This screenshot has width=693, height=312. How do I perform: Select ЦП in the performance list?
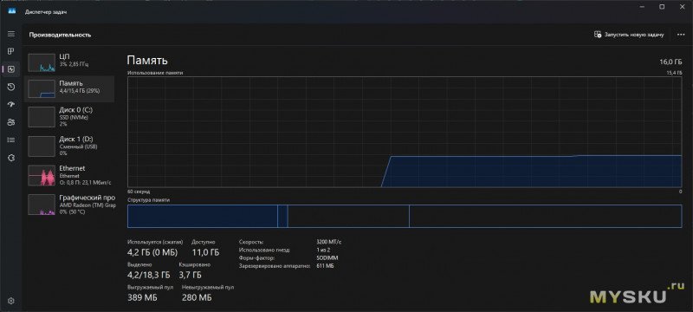(x=70, y=62)
